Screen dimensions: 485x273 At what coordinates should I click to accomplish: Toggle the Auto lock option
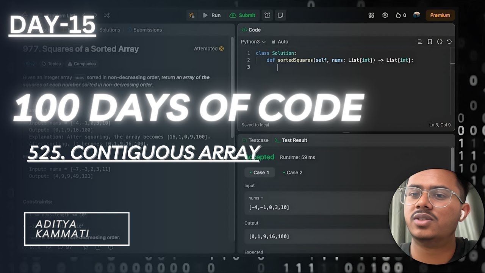click(280, 42)
